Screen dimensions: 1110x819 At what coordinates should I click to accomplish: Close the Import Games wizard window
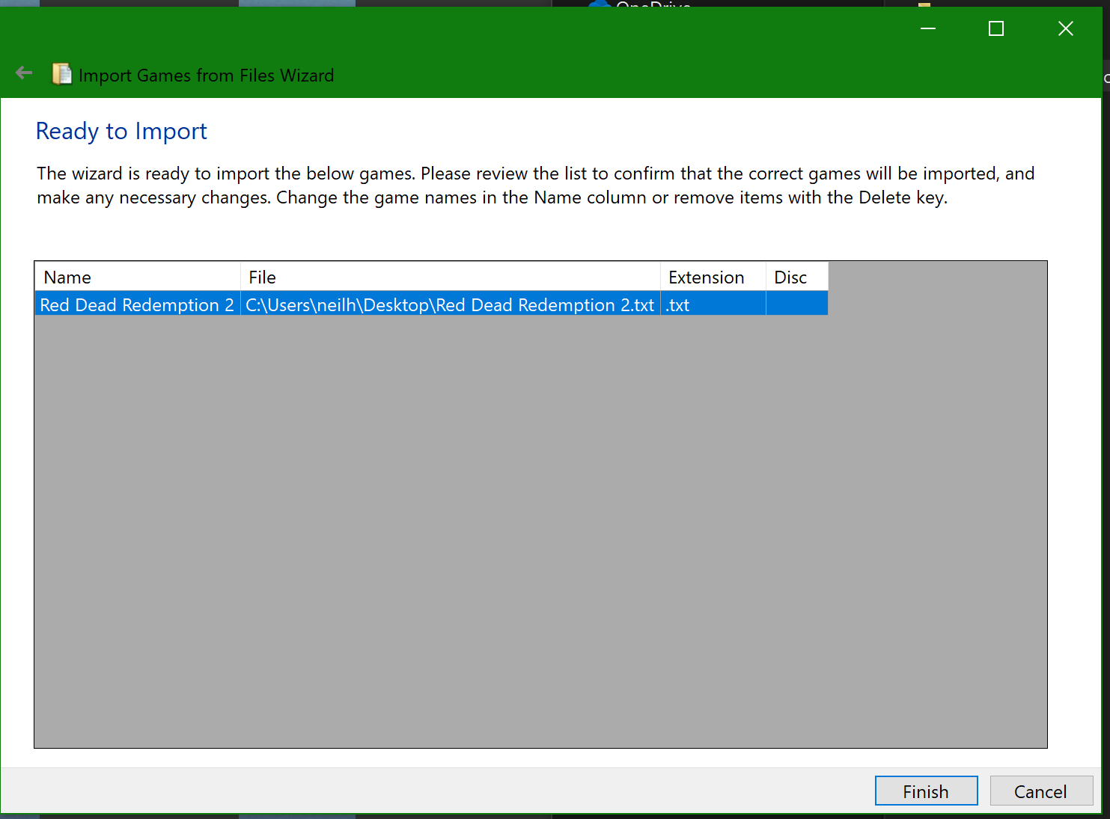pyautogui.click(x=1066, y=28)
